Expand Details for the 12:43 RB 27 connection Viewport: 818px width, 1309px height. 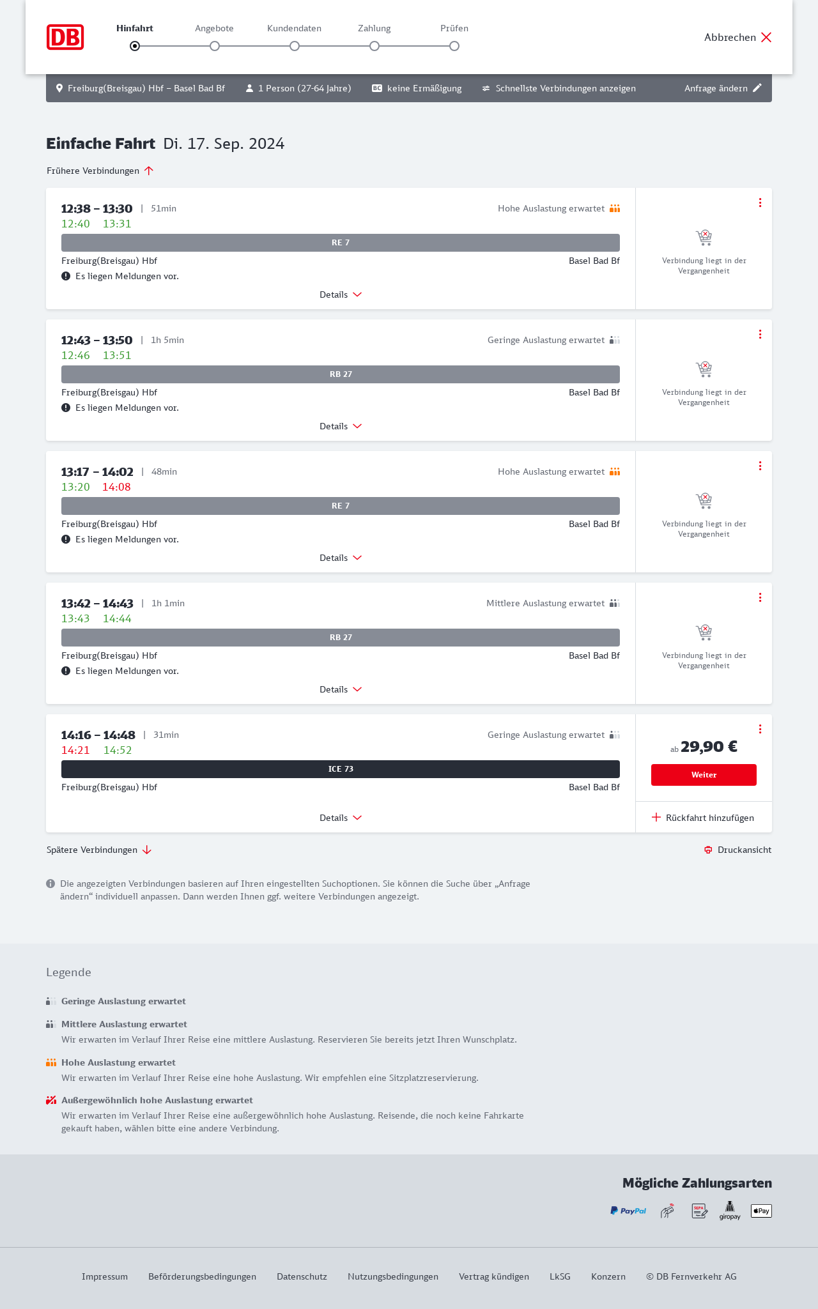pos(341,426)
